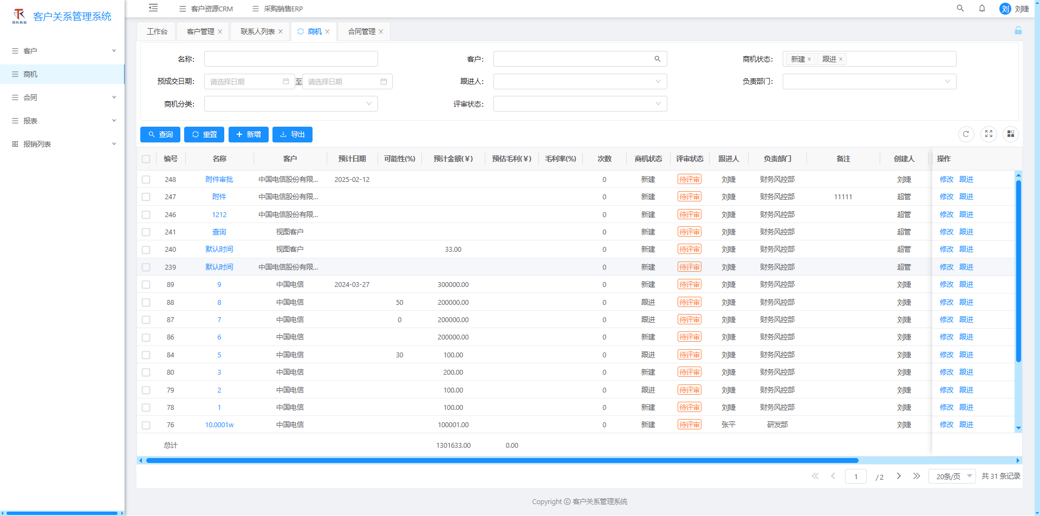Switch to the 工作台 tab

157,31
